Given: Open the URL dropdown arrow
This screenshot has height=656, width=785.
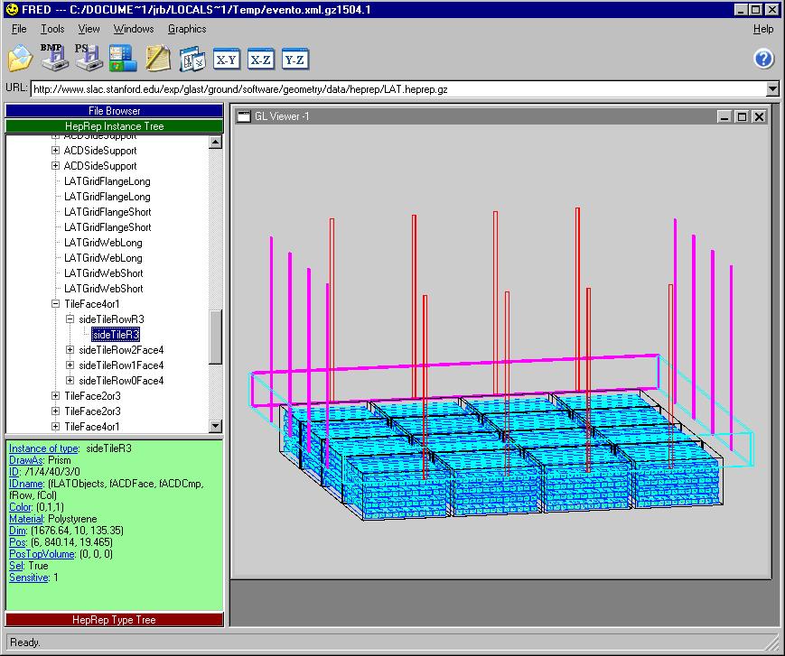Looking at the screenshot, I should coord(772,89).
